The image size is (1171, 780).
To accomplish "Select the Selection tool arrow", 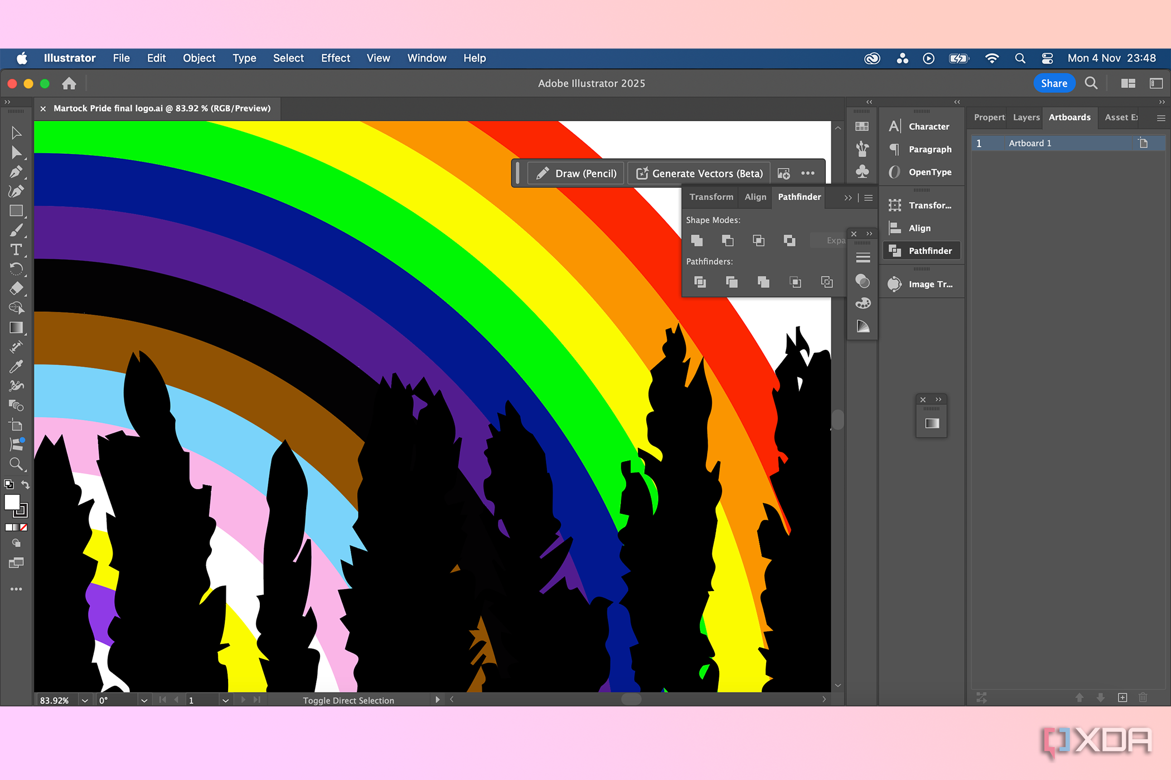I will (x=16, y=133).
